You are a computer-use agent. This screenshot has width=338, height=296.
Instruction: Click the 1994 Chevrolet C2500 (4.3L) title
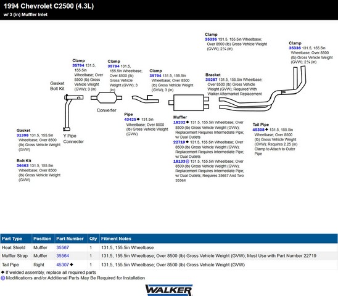tap(49, 6)
